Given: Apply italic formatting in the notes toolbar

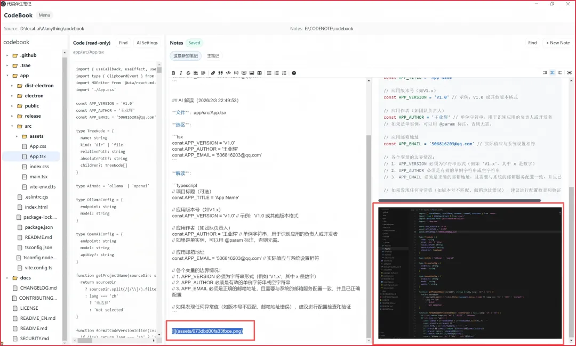Looking at the screenshot, I should tap(181, 73).
